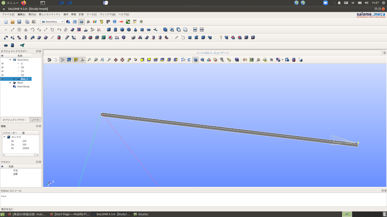Open the Geometry module selector dropdown
The image size is (387, 217).
pyautogui.click(x=53, y=22)
